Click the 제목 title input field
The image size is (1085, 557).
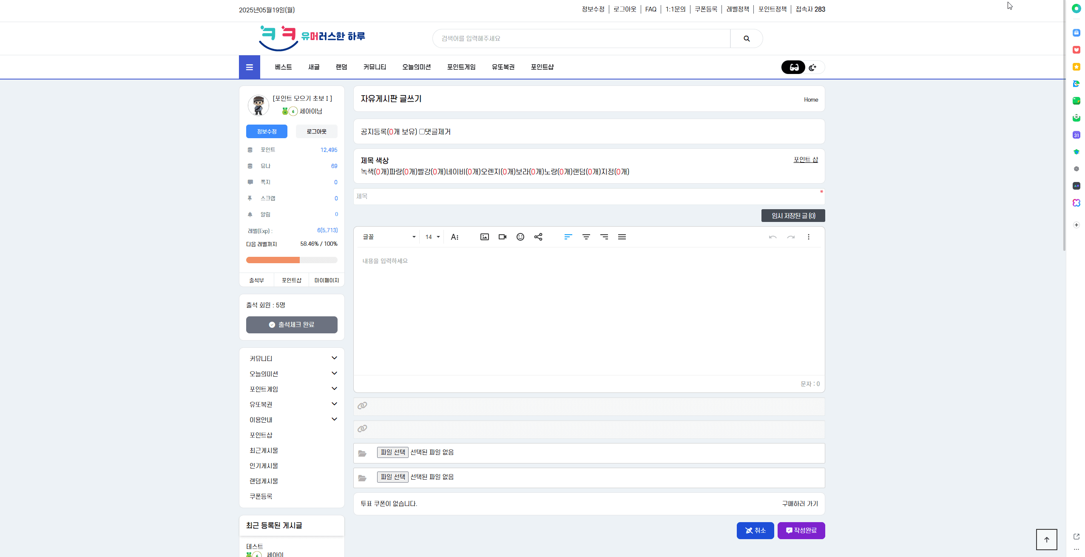click(x=587, y=196)
